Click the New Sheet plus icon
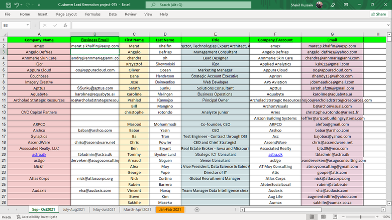The width and height of the screenshot is (392, 220). [197, 210]
